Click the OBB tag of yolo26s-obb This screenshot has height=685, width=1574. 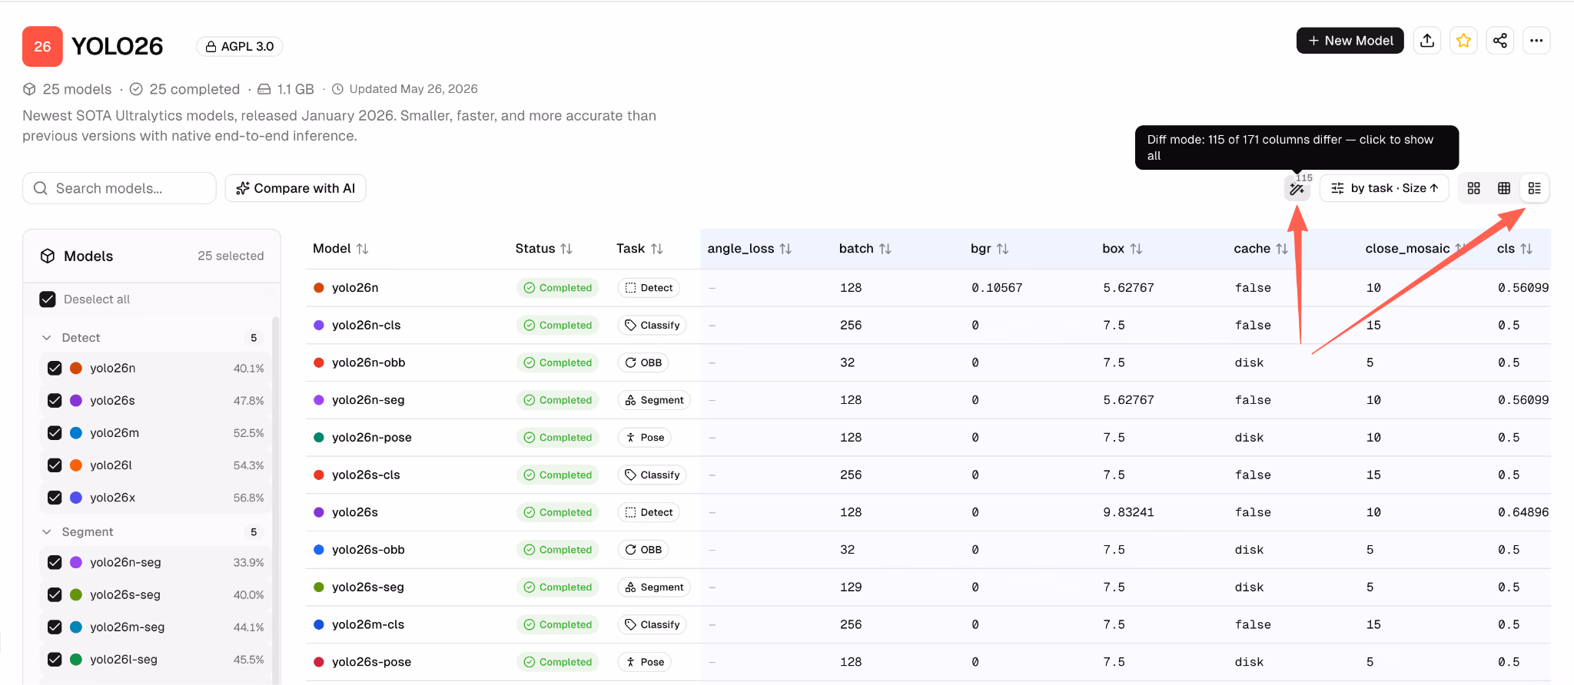point(643,550)
